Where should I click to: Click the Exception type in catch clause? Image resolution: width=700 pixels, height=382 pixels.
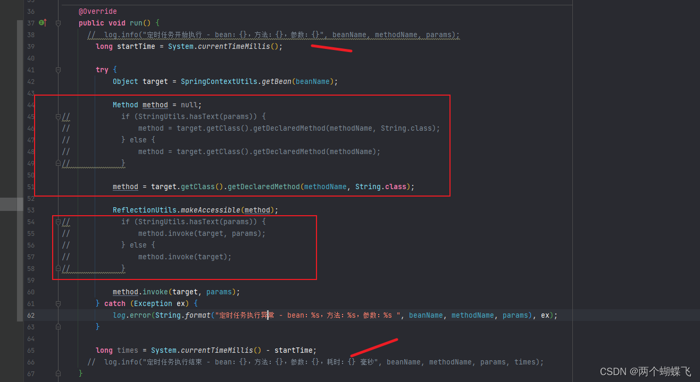coord(152,303)
